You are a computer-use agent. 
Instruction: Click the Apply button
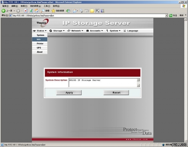[x=69, y=93]
